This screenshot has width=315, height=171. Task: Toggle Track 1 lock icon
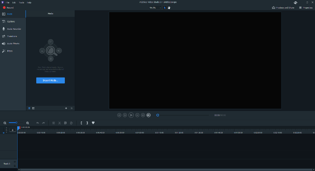tap(15, 166)
